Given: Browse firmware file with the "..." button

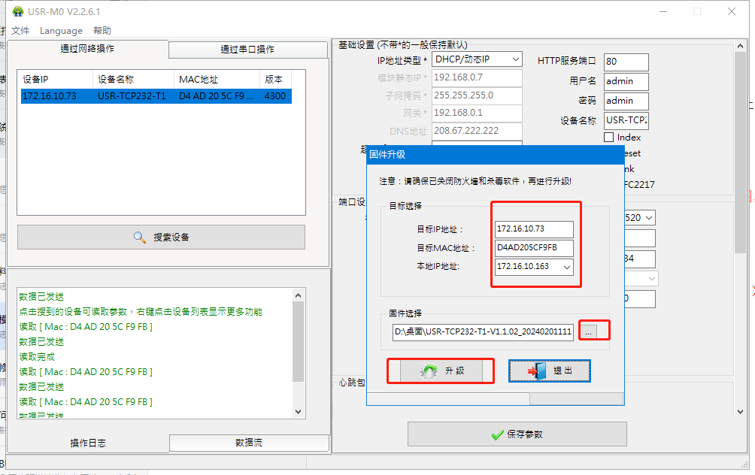Looking at the screenshot, I should tap(590, 331).
